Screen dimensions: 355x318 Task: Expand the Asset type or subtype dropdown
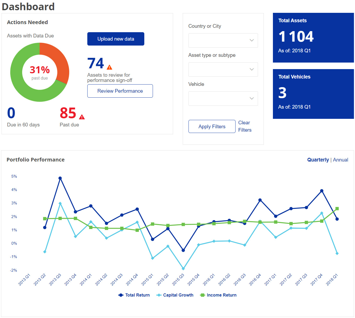[223, 69]
